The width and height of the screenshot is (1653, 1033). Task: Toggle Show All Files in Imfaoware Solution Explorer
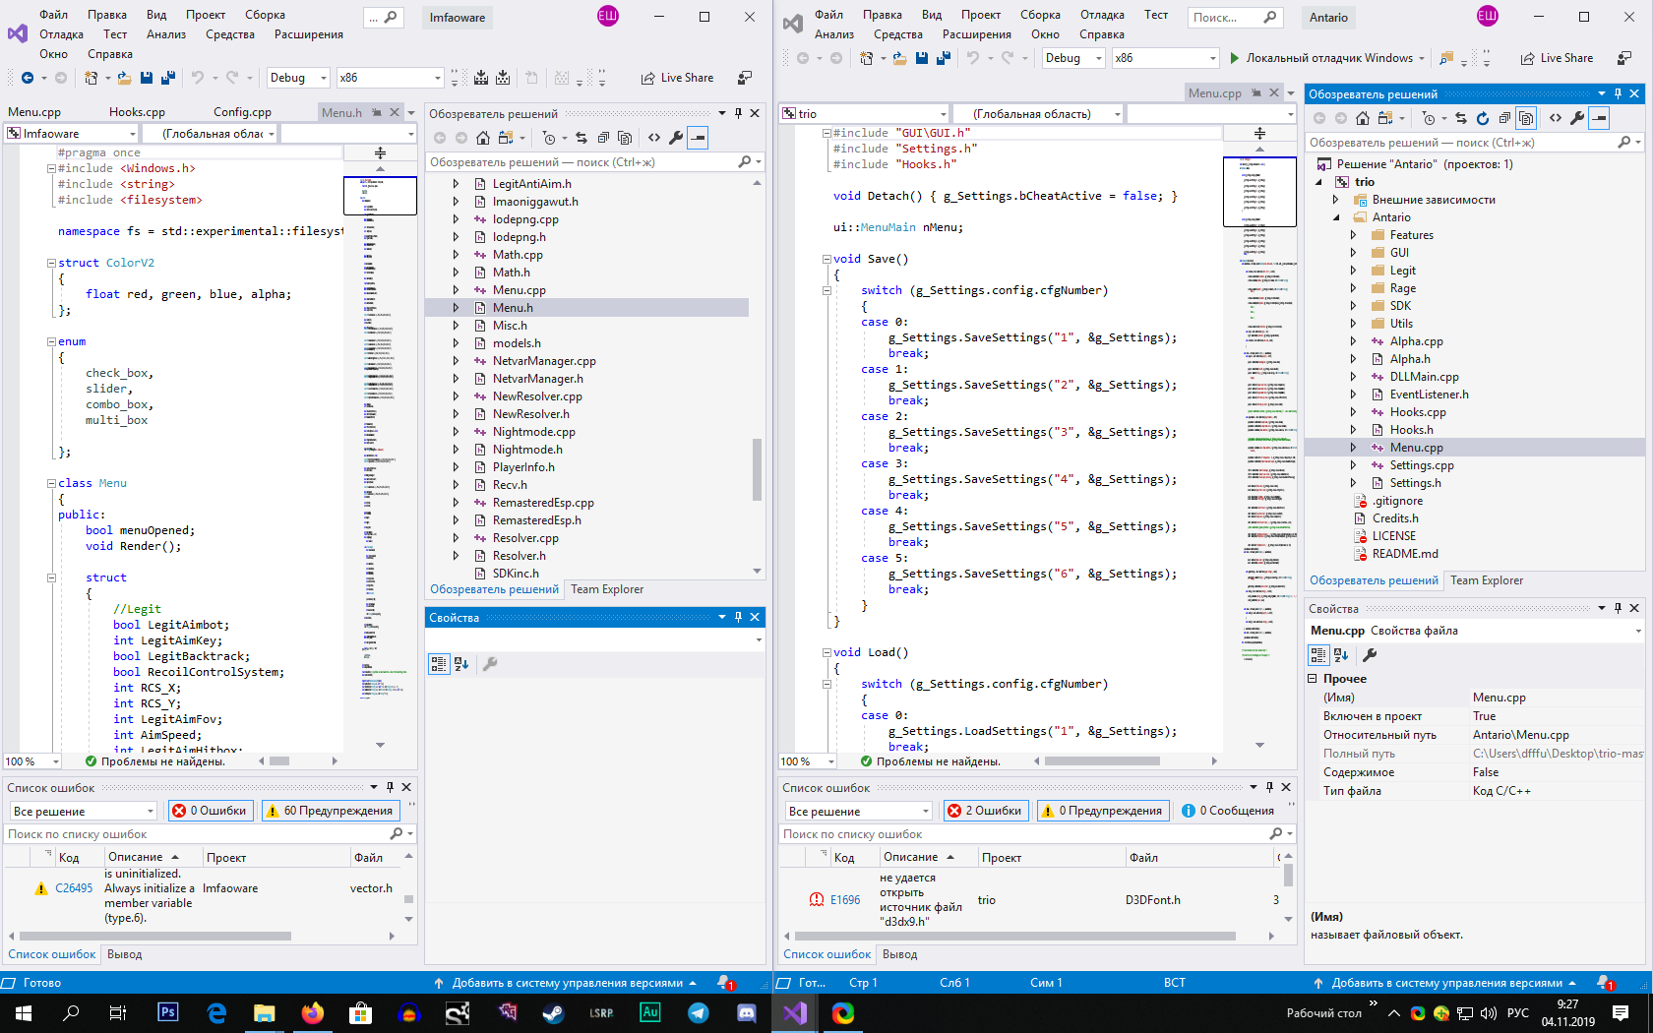click(x=625, y=138)
